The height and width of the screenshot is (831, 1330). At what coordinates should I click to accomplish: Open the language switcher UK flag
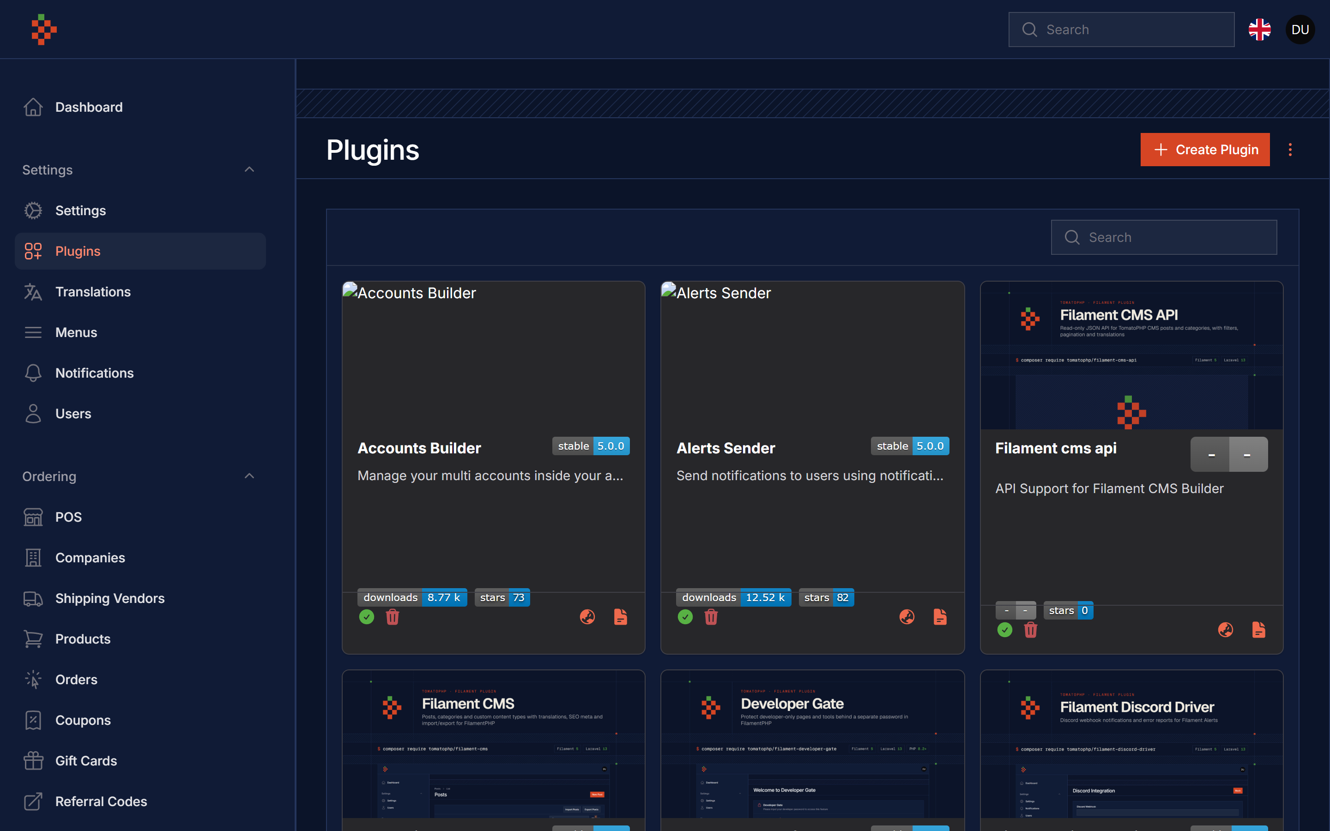1260,30
